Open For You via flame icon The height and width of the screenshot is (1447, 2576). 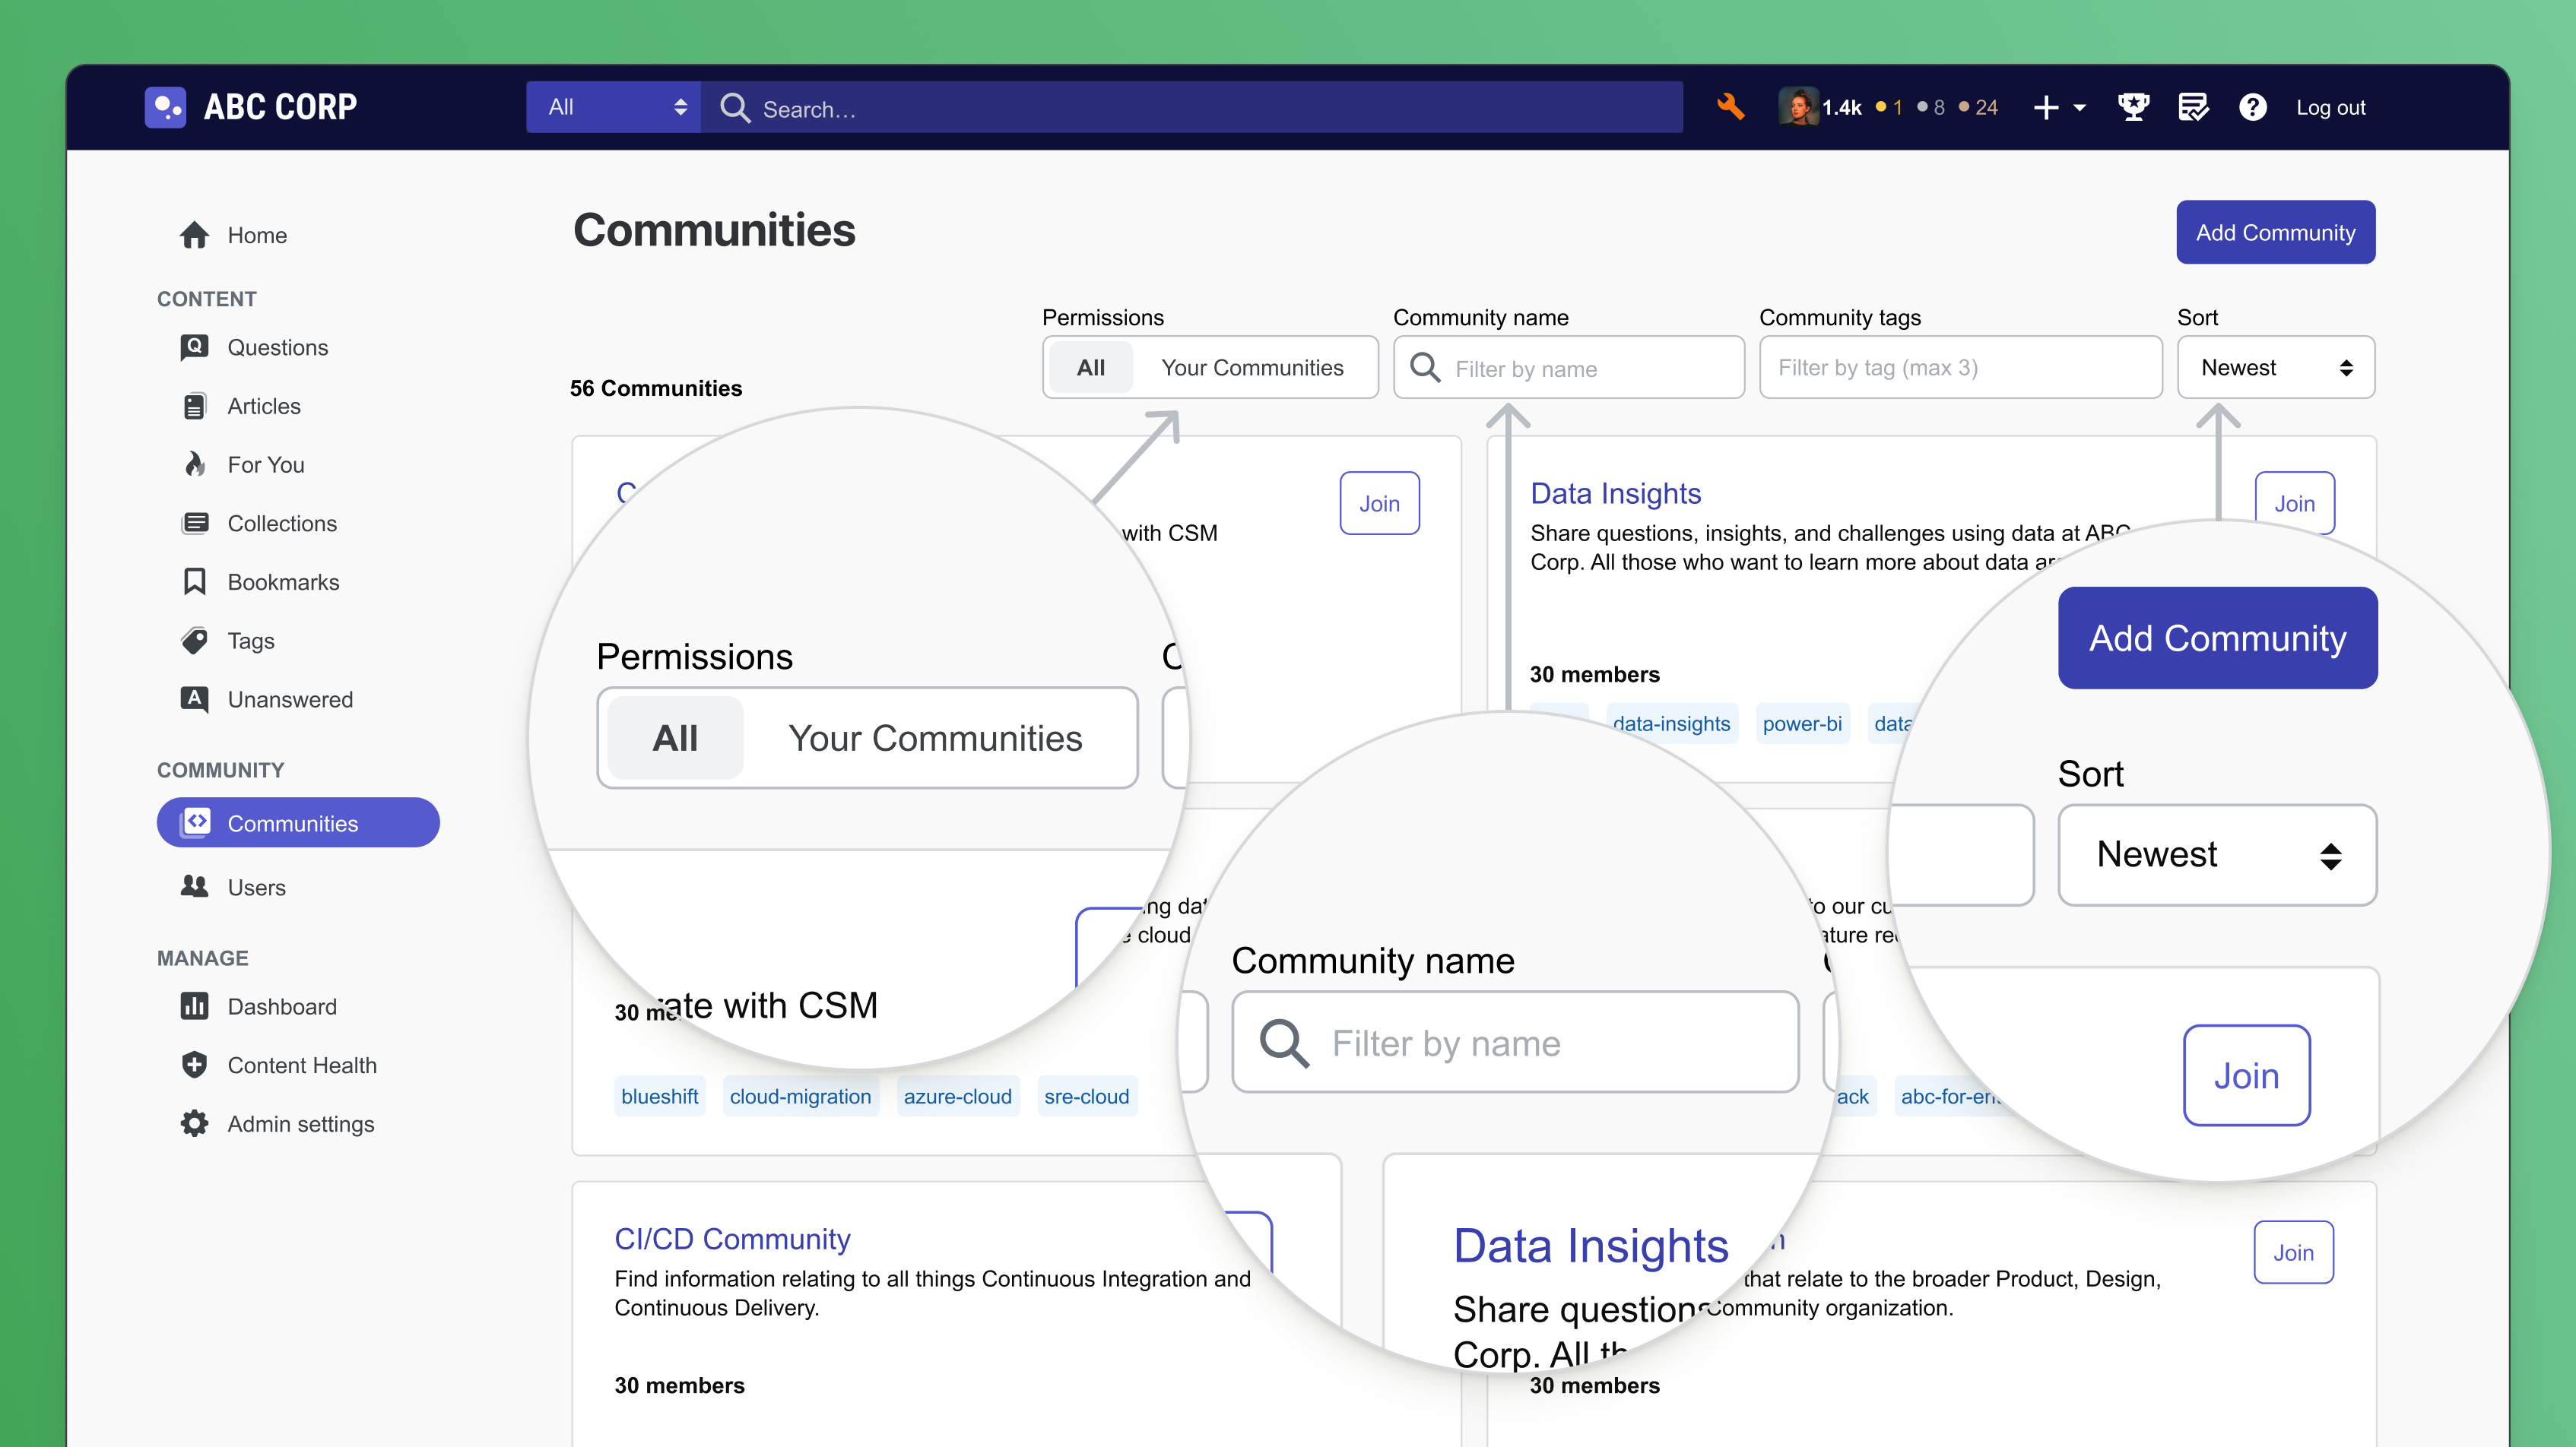coord(194,464)
